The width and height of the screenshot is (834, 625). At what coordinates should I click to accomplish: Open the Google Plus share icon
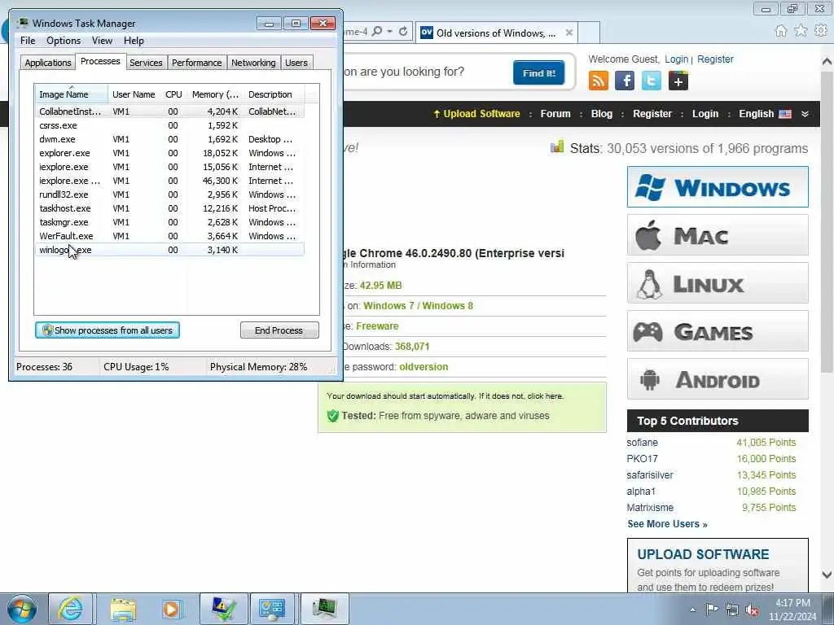678,81
